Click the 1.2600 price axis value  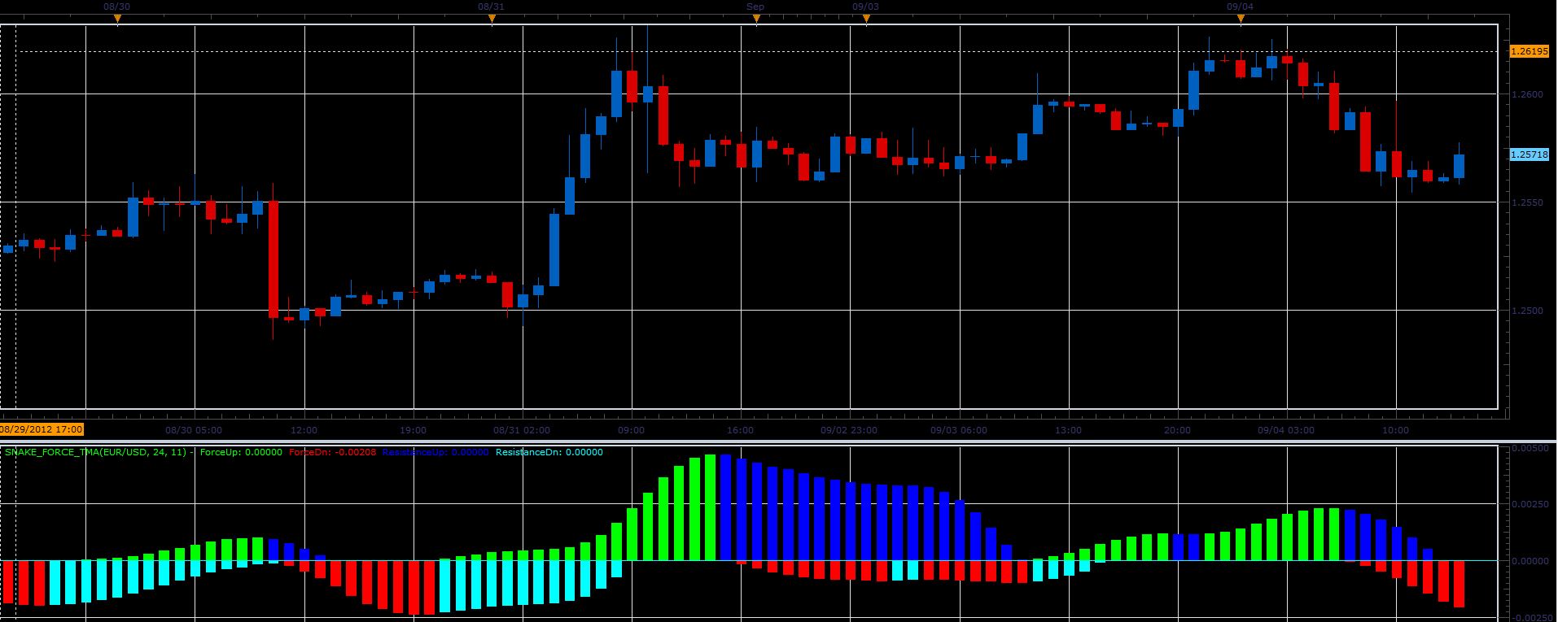[1526, 94]
